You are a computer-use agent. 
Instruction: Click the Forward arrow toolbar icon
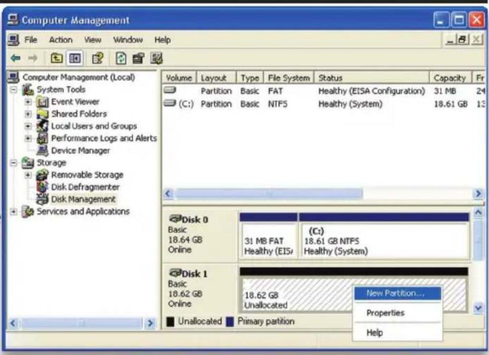(x=33, y=58)
